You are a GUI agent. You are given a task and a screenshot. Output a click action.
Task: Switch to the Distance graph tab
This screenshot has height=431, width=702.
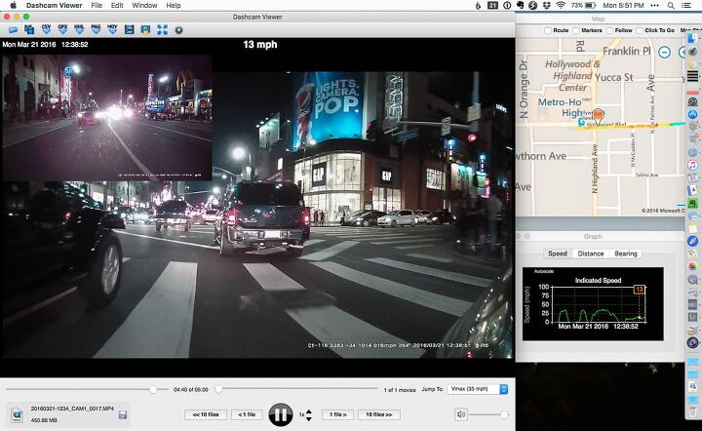click(591, 254)
